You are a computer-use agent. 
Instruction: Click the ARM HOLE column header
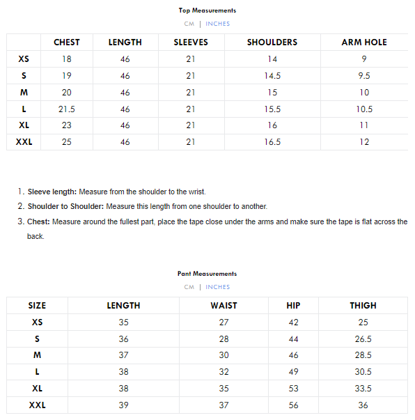[x=364, y=42]
